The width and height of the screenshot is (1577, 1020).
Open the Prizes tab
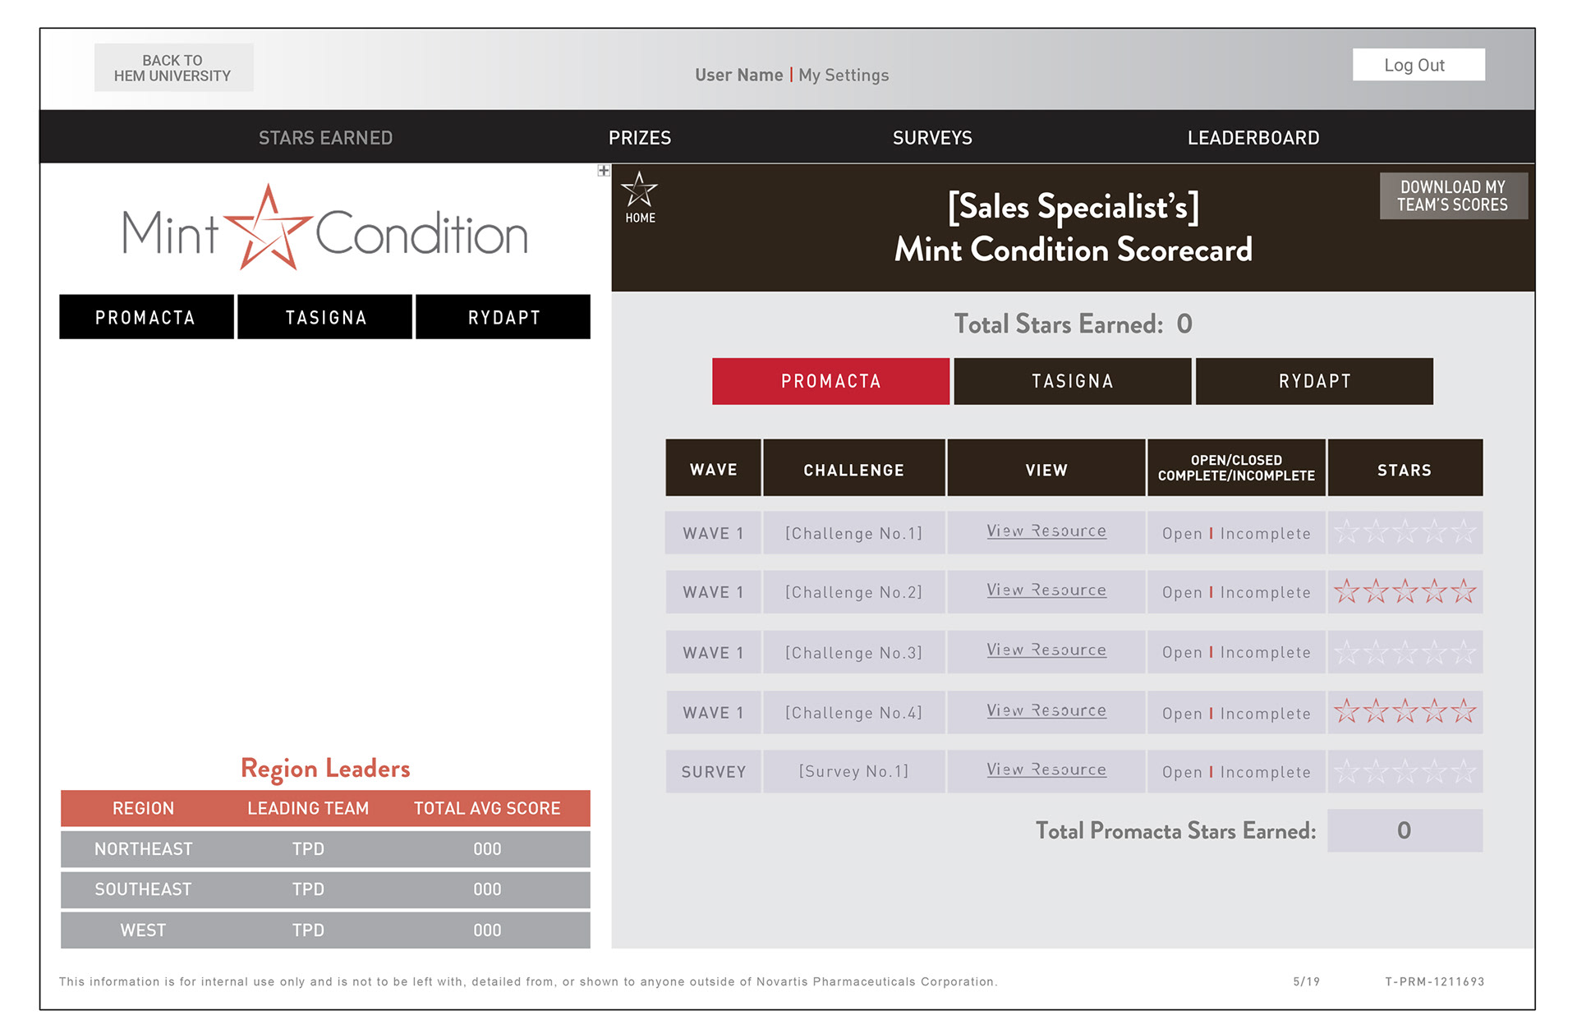(640, 137)
